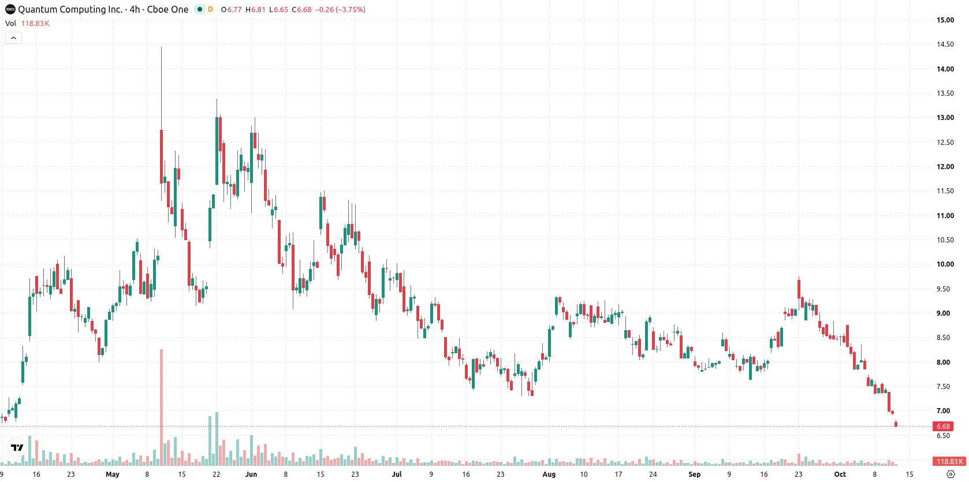Click the green market status dot

[x=200, y=9]
